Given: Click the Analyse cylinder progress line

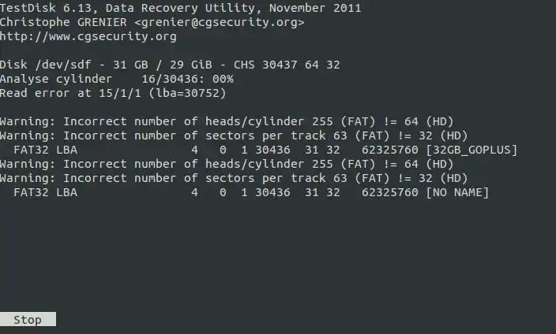Looking at the screenshot, I should pyautogui.click(x=117, y=79).
